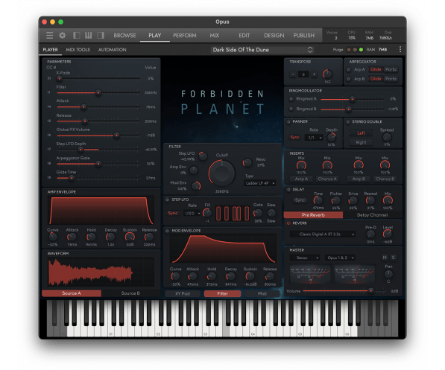This screenshot has width=445, height=370.
Task: Toggle the Mod Envelope power button
Action: (167, 231)
